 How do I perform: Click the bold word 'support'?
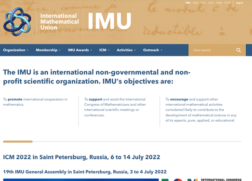click(95, 99)
